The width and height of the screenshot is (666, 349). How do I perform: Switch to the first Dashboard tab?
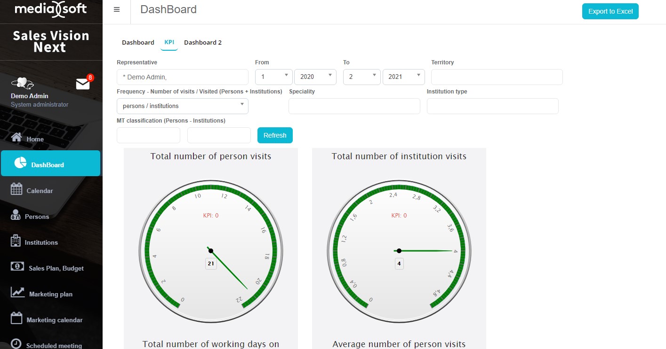click(138, 42)
